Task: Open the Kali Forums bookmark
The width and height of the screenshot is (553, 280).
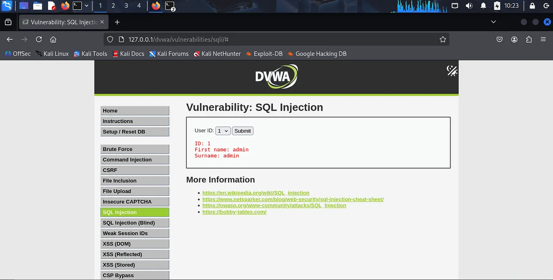Action: click(x=169, y=54)
